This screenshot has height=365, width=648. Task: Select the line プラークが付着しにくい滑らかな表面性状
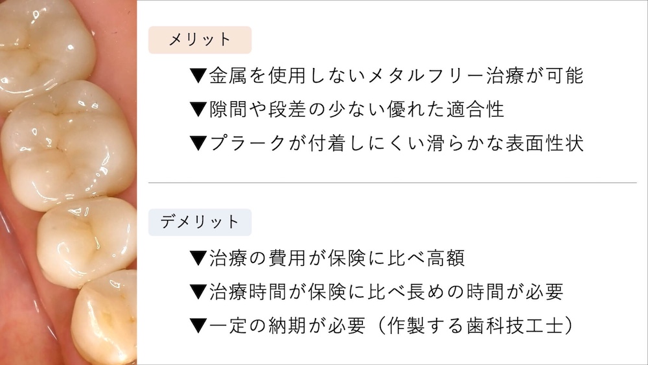click(397, 143)
